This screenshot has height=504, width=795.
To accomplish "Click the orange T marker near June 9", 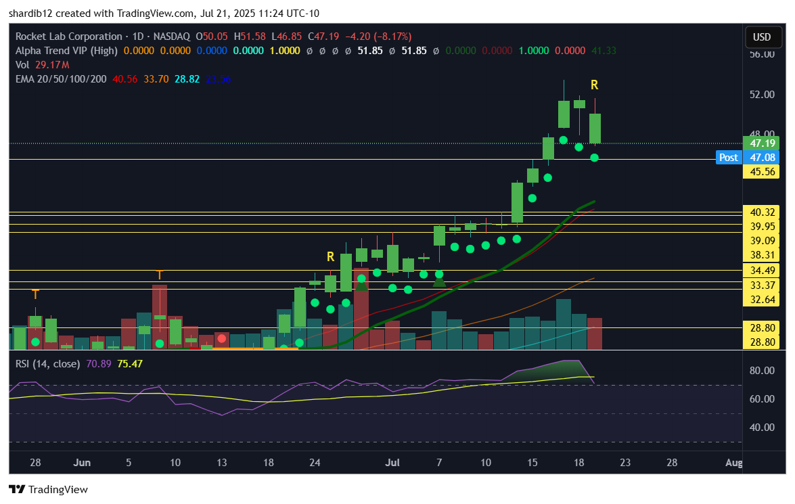I will (159, 275).
